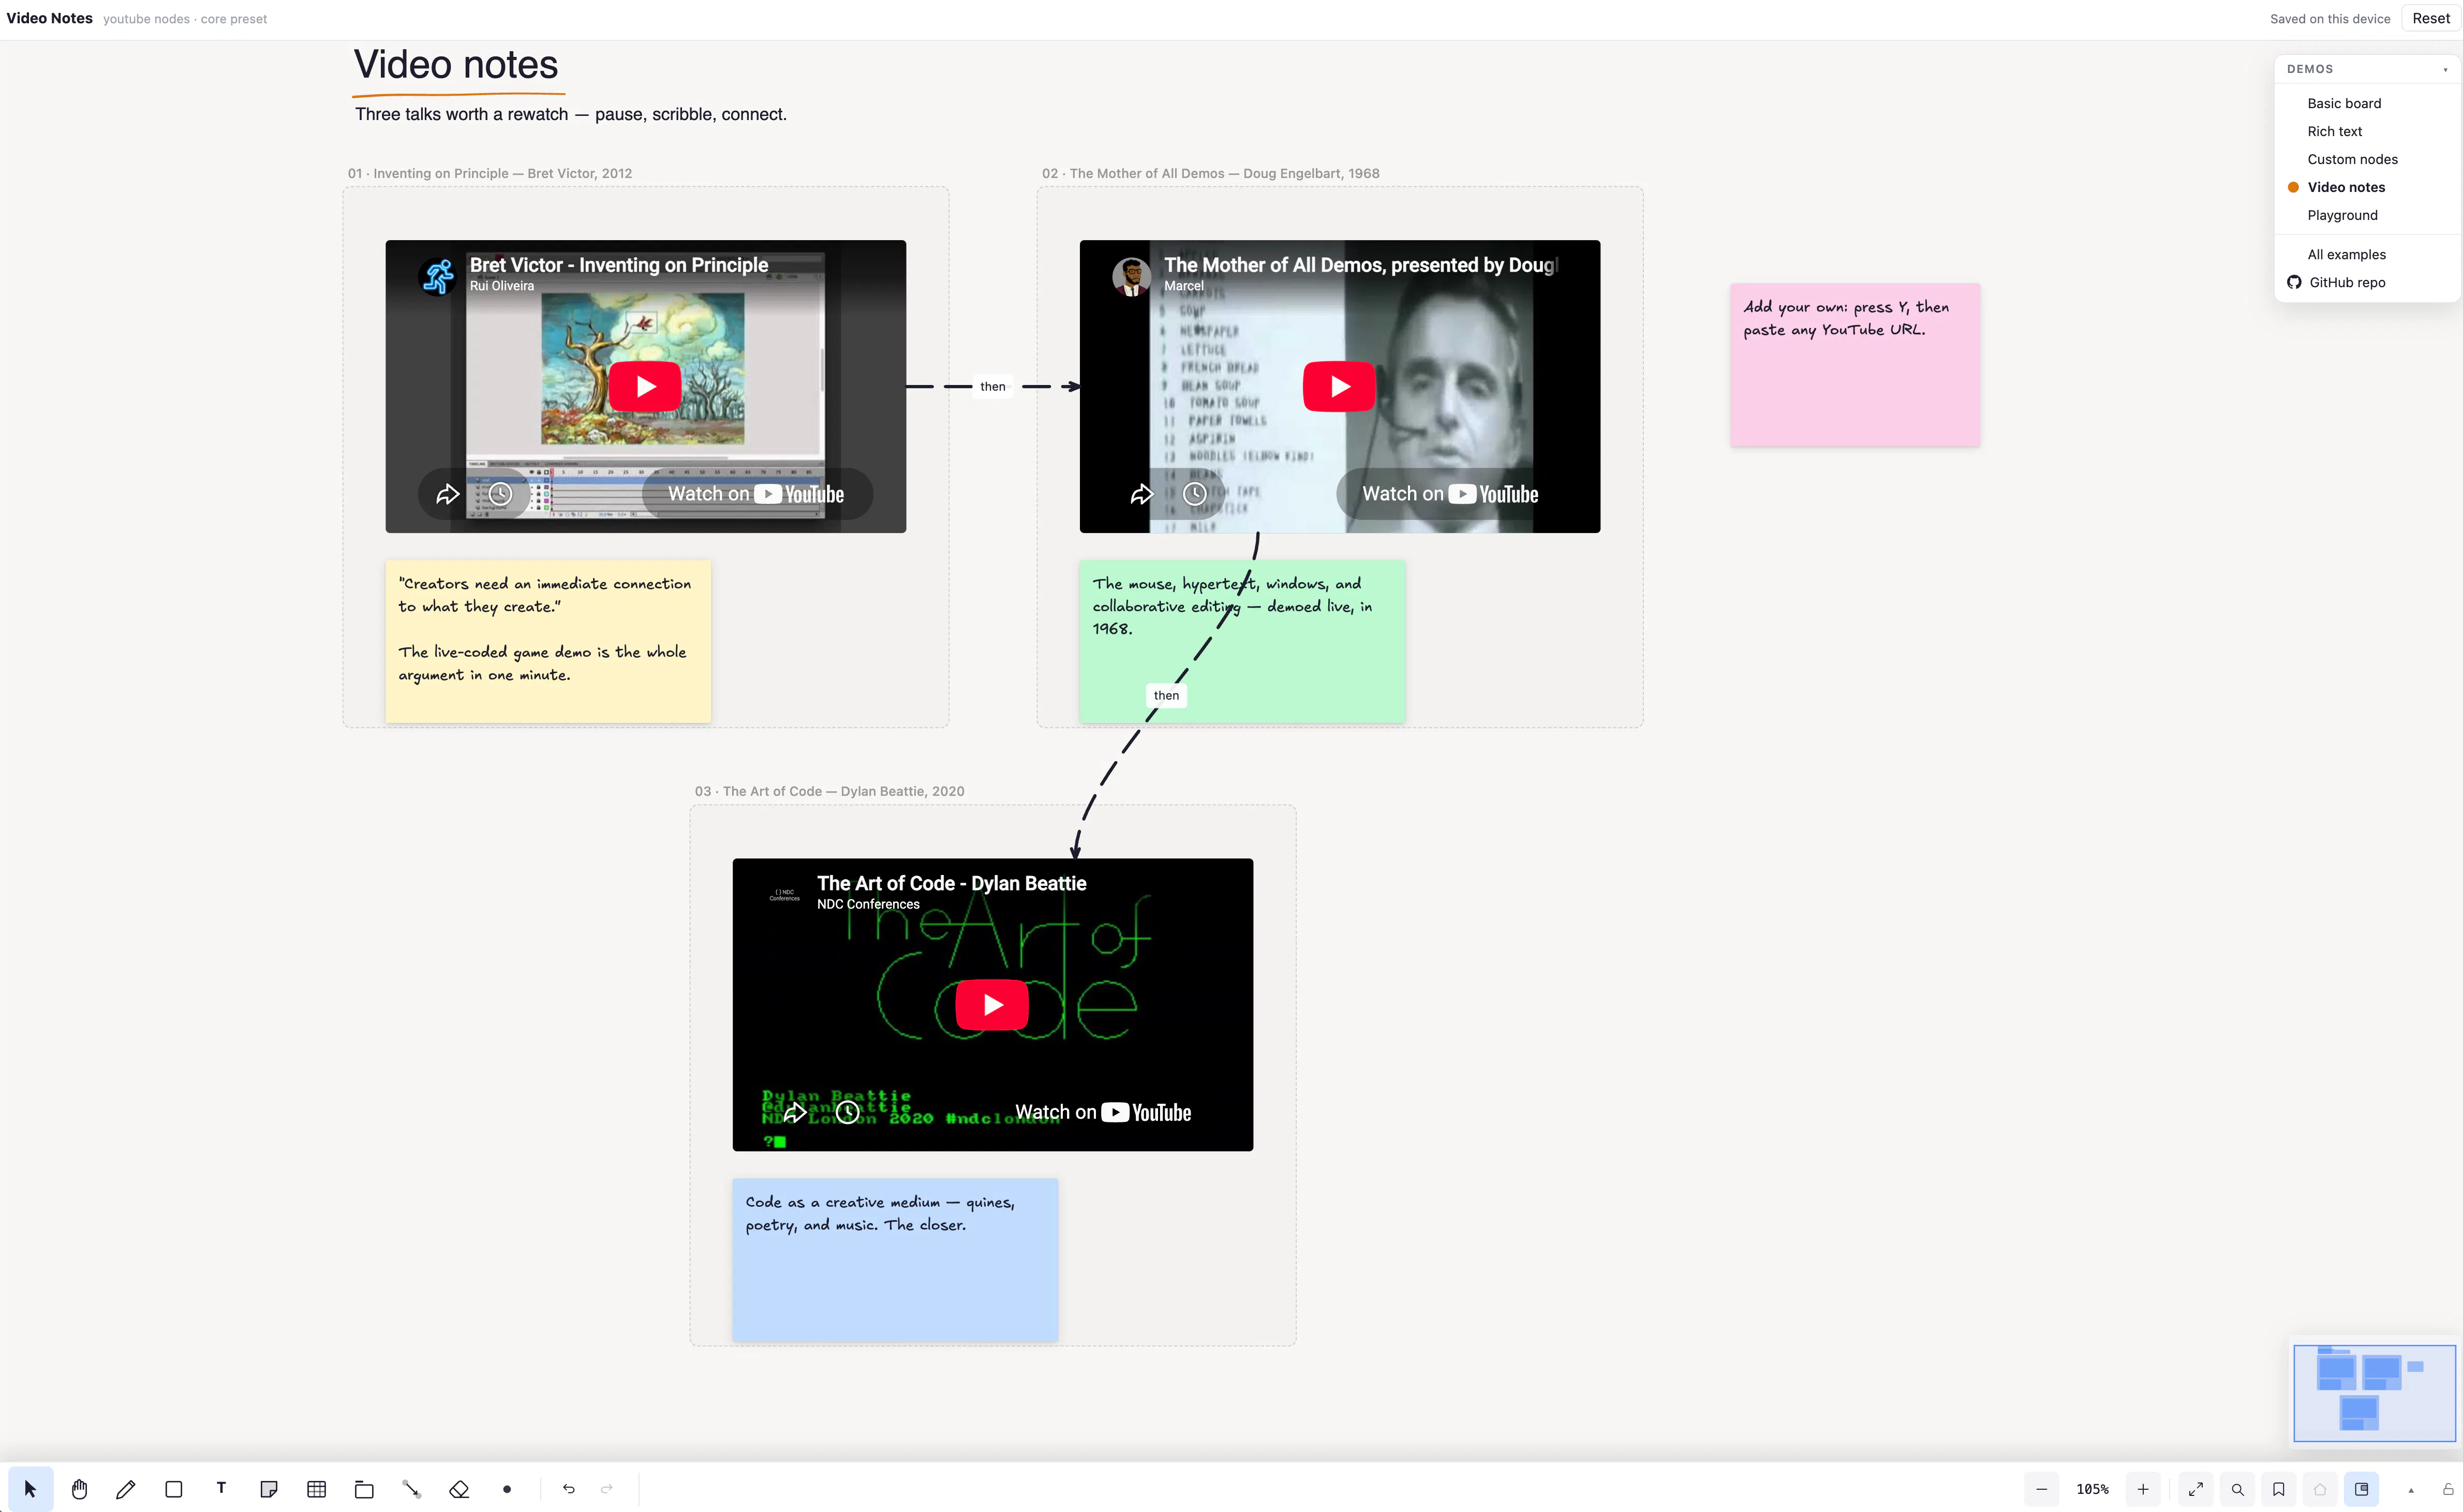The width and height of the screenshot is (2463, 1512).
Task: Add Inventing on Principle to Watch later
Action: click(x=500, y=494)
